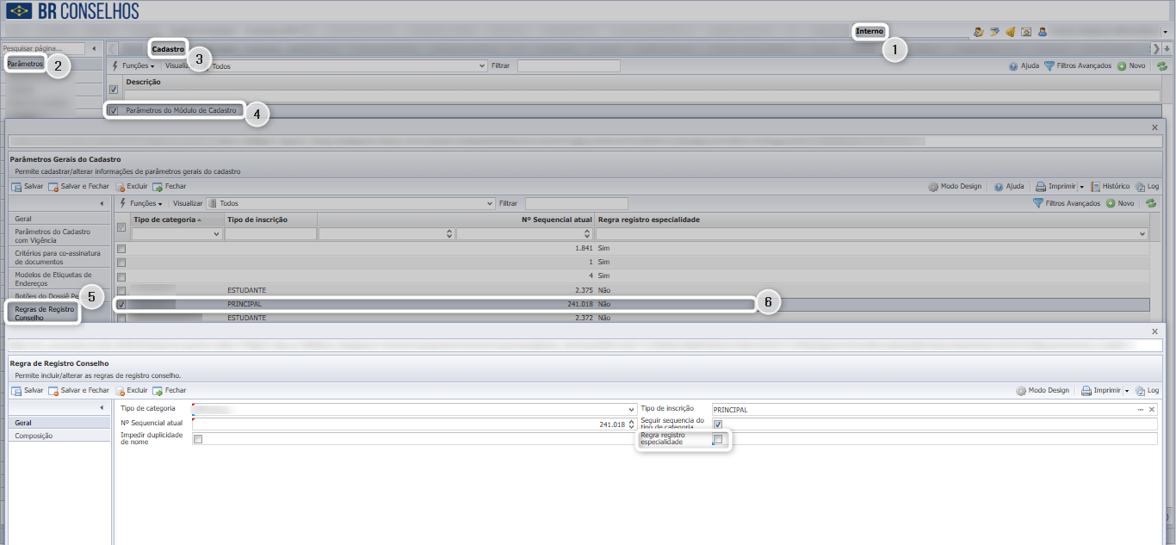Viewport: 1176px width, 545px height.
Task: Click Ajuda in the Parâmetros Gerais toolbar
Action: tap(1009, 186)
